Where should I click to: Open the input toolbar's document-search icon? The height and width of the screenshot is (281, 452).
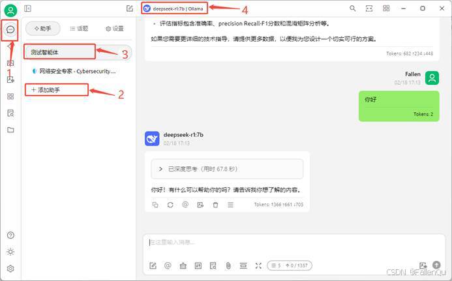coord(213,266)
